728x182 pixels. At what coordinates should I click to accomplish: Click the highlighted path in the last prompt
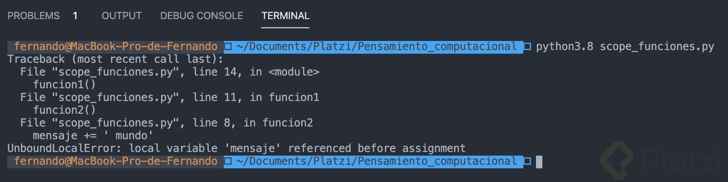click(x=376, y=161)
